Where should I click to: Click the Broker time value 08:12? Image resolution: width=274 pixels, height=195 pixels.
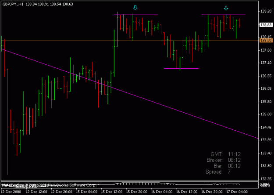click(x=235, y=160)
